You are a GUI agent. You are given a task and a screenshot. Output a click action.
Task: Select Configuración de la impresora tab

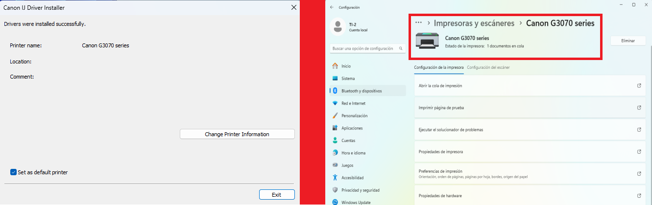[438, 67]
